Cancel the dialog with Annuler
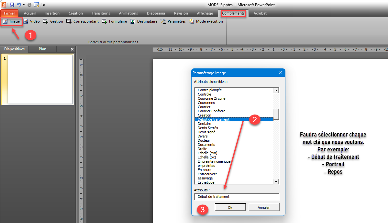Viewport: 388px width, 223px height. tap(264, 207)
